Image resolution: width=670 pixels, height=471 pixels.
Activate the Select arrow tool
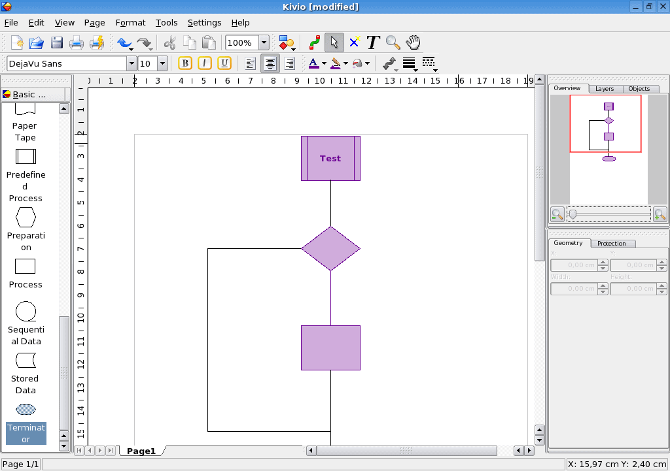tap(334, 42)
